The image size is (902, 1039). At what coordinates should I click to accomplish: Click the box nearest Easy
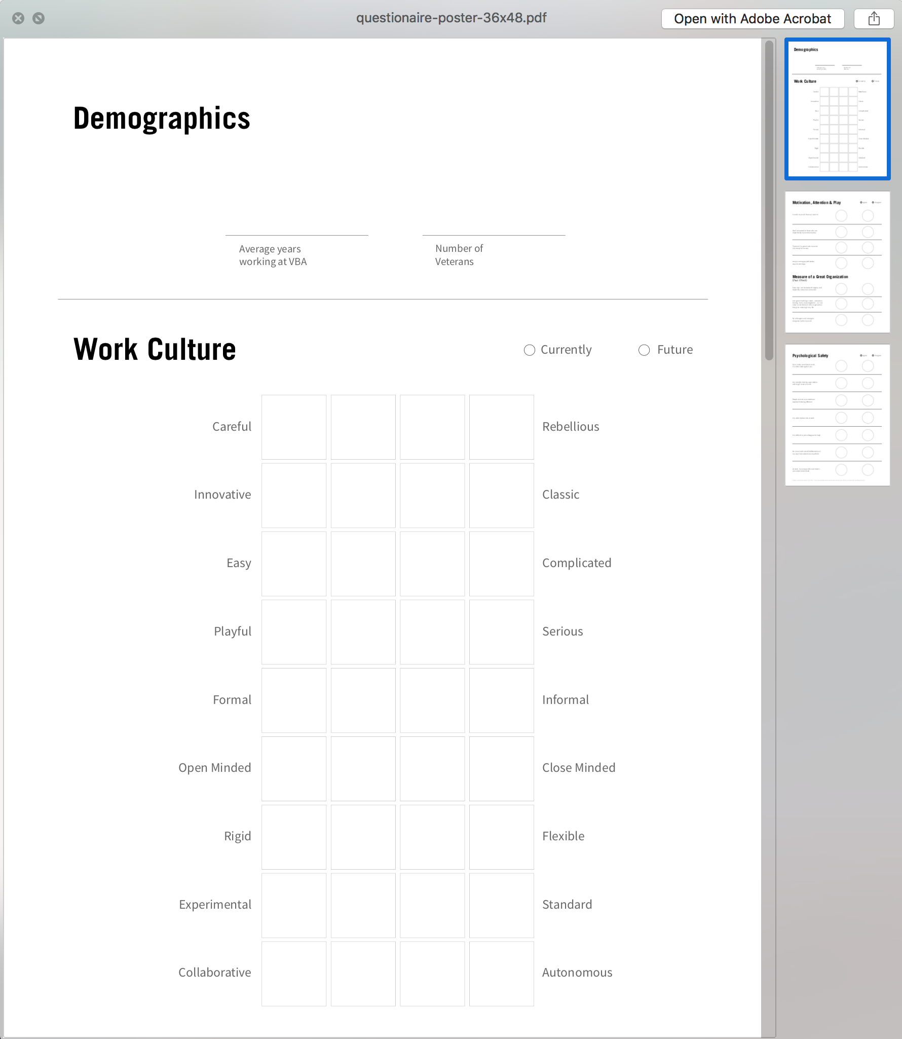coord(294,564)
